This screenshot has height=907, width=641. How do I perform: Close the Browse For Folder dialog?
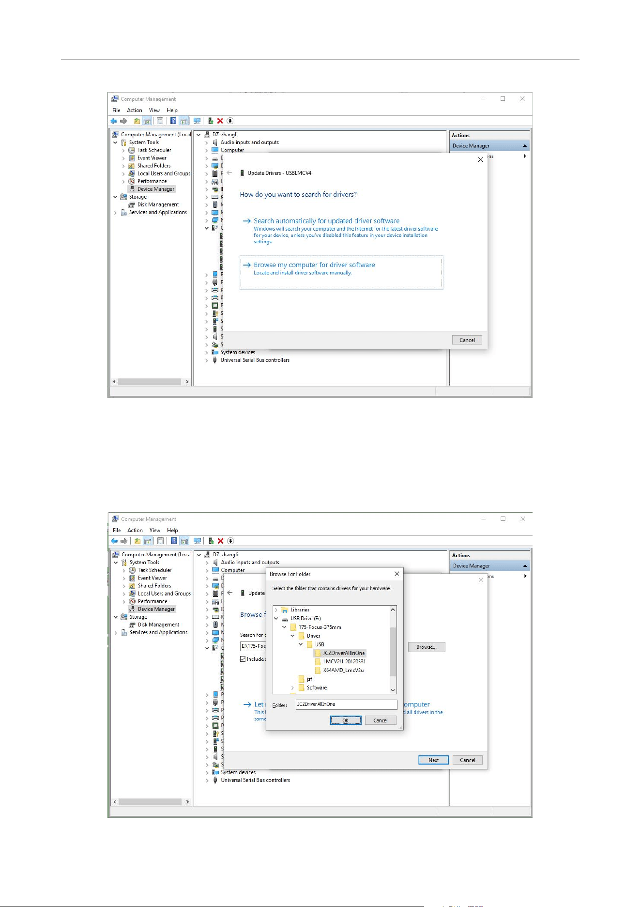tap(397, 574)
